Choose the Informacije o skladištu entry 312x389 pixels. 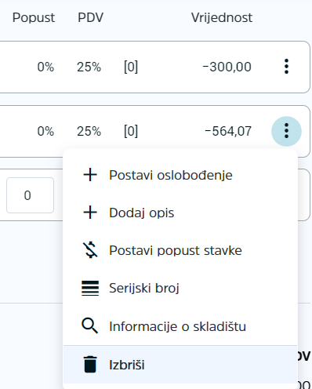coord(180,326)
